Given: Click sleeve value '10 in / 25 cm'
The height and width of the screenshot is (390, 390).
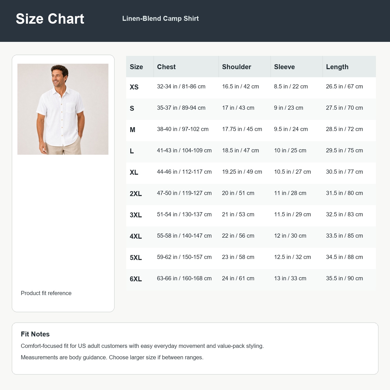Looking at the screenshot, I should [x=290, y=151].
